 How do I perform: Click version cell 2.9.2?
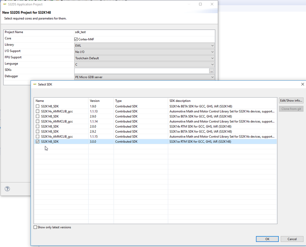point(93,131)
